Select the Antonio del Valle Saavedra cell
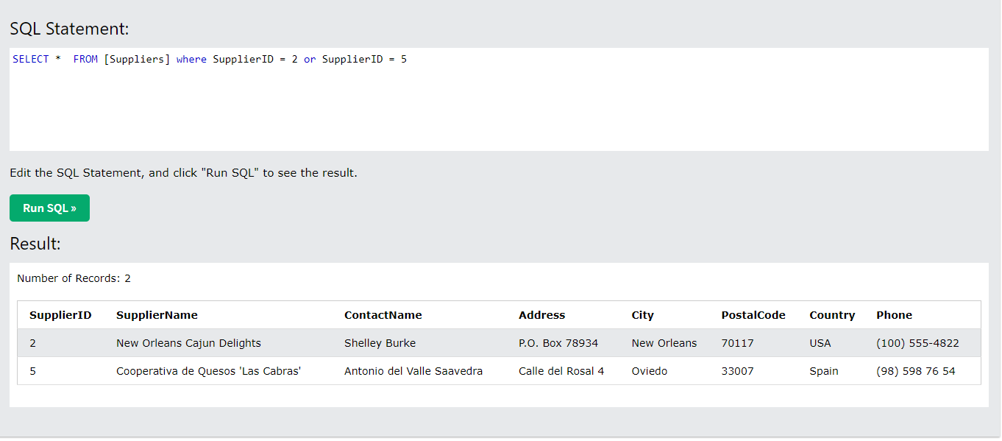1002x441 pixels. [413, 371]
